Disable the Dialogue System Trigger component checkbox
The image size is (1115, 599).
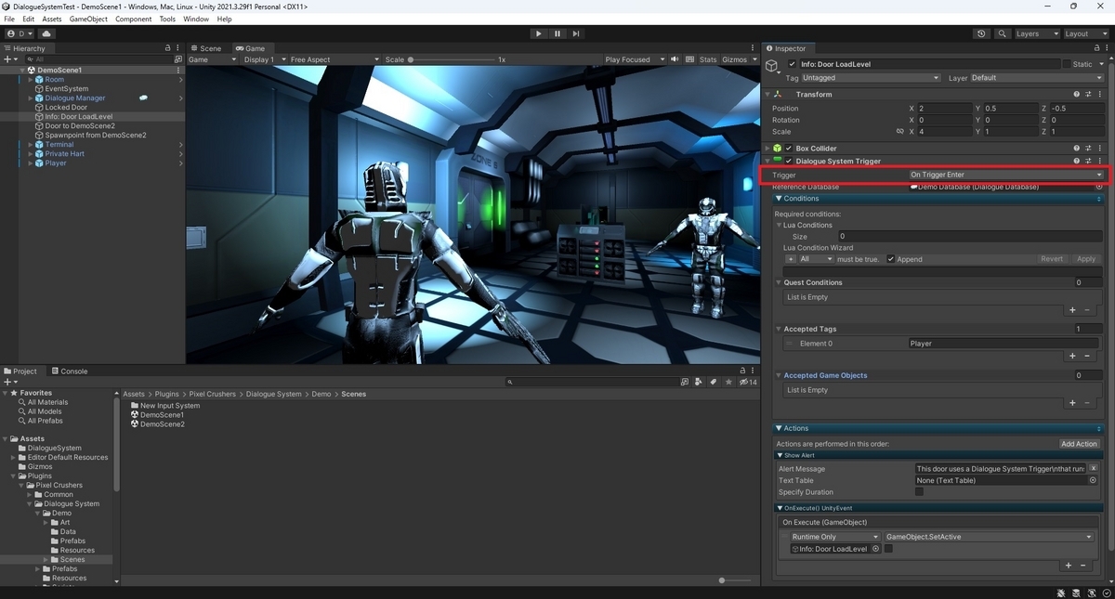pyautogui.click(x=789, y=162)
